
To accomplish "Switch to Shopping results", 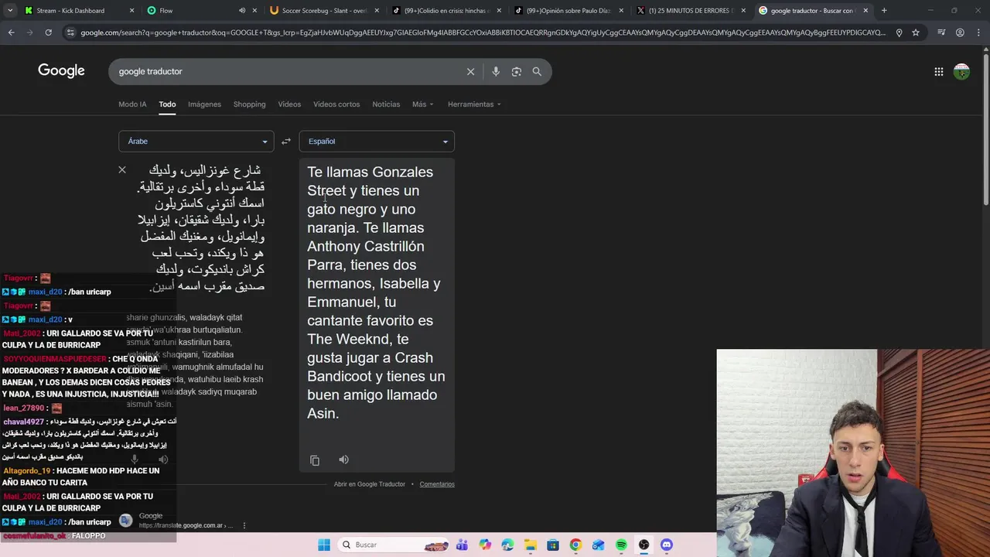I will [x=249, y=104].
